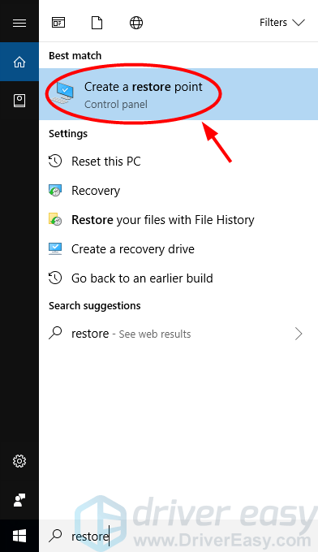Click the search box containing restore

tap(178, 536)
